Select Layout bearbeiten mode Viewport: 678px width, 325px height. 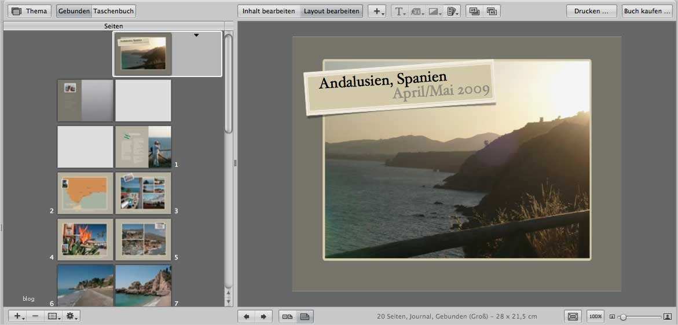click(331, 11)
